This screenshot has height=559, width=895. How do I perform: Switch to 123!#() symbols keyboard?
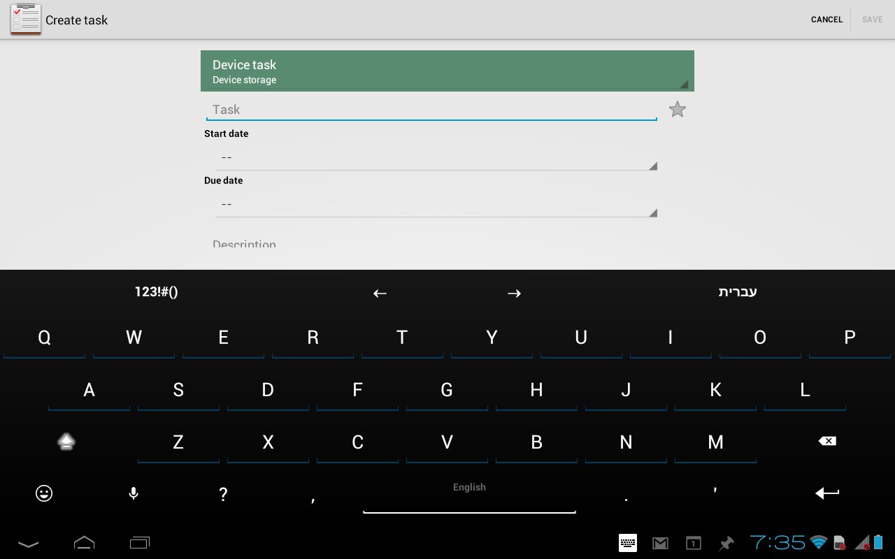pyautogui.click(x=156, y=292)
